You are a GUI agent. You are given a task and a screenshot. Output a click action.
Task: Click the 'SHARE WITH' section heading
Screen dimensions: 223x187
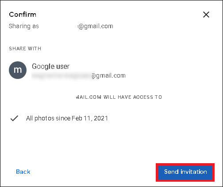pyautogui.click(x=25, y=49)
